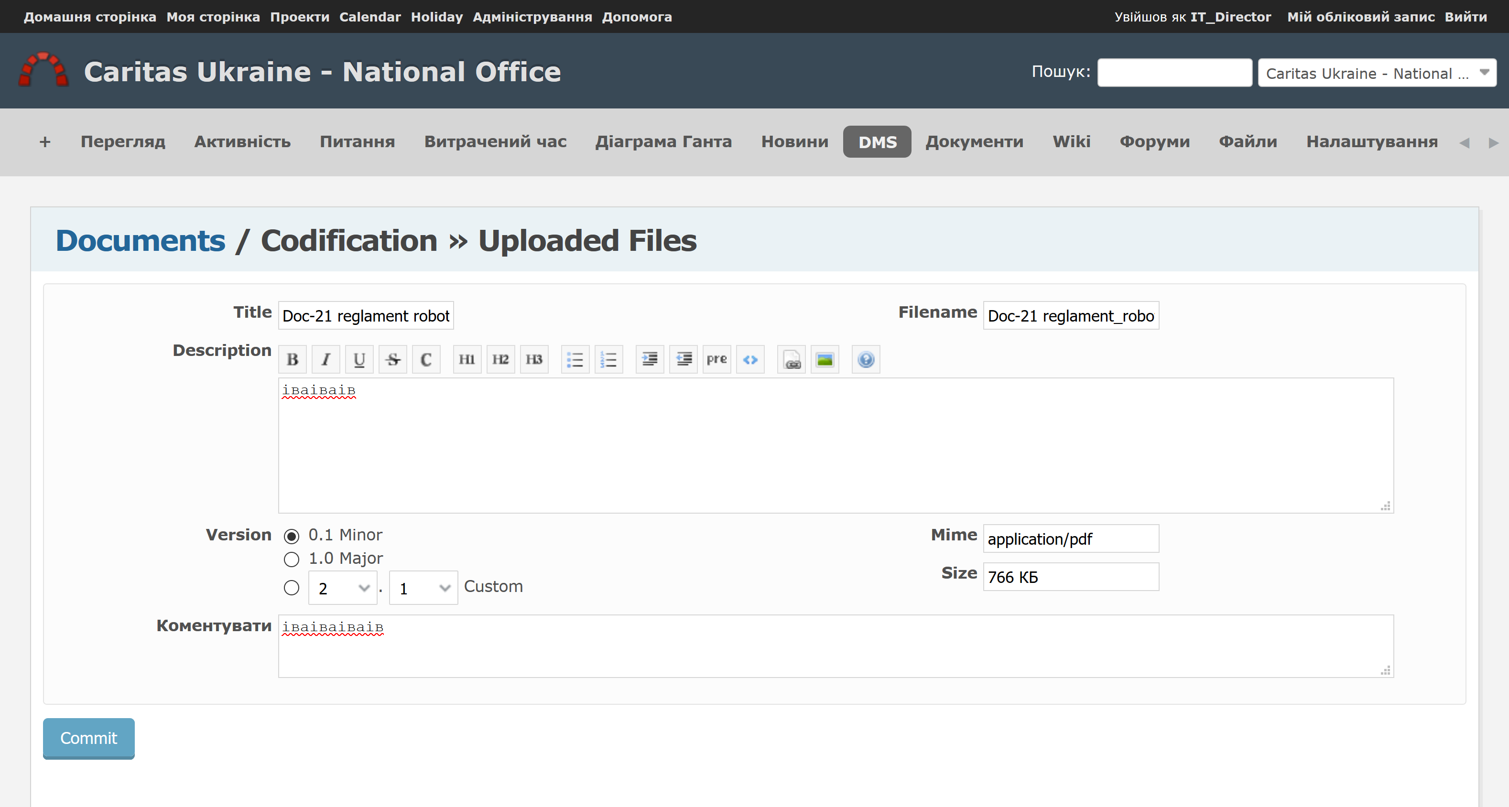Expand the project jump dropdown
The height and width of the screenshot is (807, 1509).
pyautogui.click(x=1377, y=73)
